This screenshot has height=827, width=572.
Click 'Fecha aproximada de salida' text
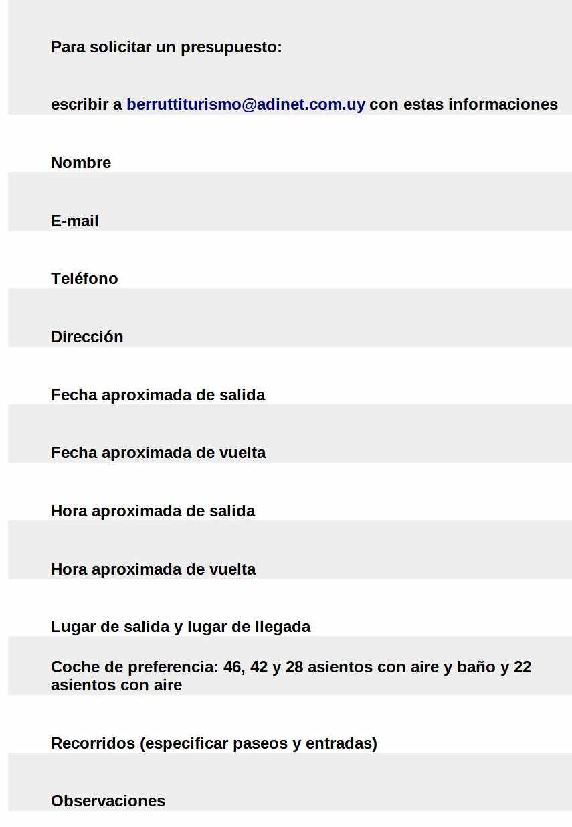tap(158, 395)
